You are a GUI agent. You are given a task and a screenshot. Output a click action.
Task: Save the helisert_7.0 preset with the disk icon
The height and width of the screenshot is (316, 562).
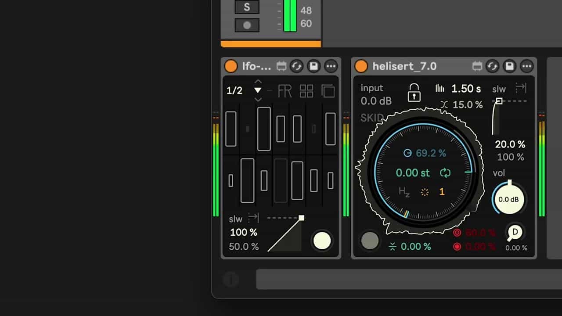(x=509, y=66)
